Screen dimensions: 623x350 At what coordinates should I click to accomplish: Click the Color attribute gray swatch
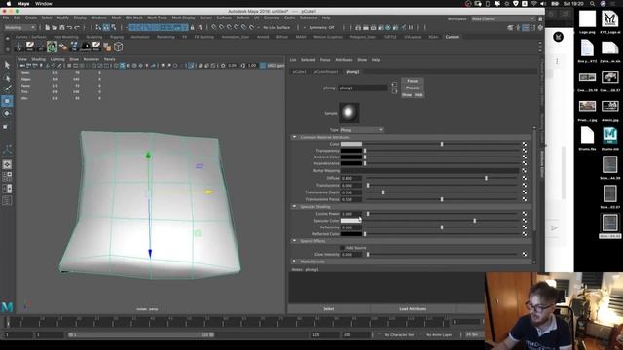click(x=351, y=144)
